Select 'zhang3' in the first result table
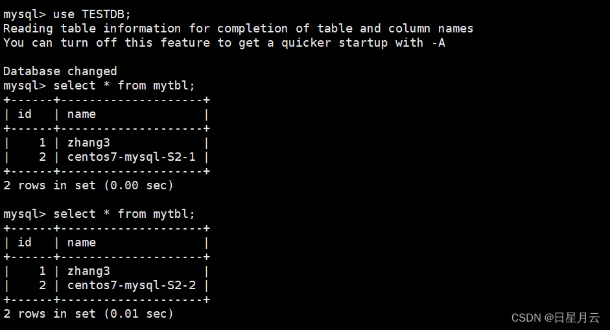610x330 pixels. tap(89, 143)
